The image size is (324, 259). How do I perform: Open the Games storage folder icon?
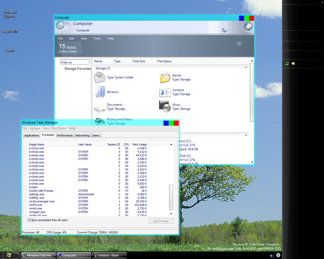click(165, 78)
